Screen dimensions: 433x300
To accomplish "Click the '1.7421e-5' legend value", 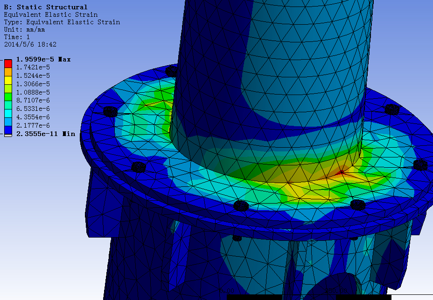I will click(33, 67).
